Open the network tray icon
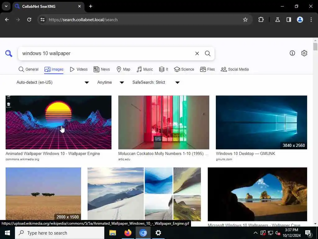 pos(270,233)
